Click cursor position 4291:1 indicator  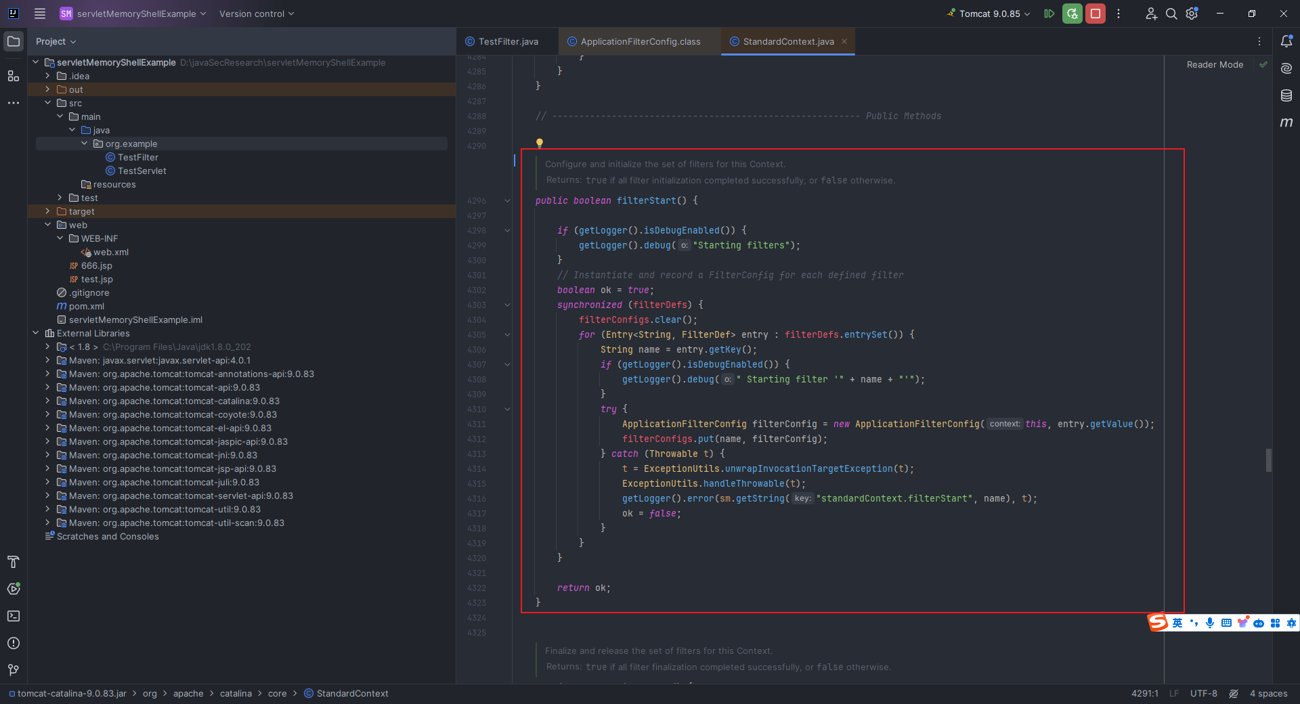pyautogui.click(x=1144, y=693)
